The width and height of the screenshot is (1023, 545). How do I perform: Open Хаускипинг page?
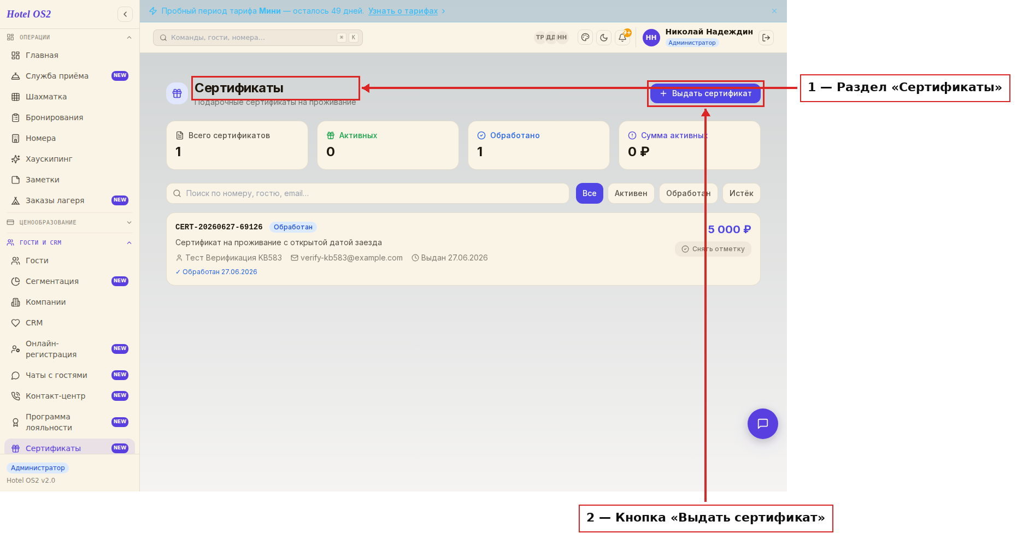click(x=69, y=159)
